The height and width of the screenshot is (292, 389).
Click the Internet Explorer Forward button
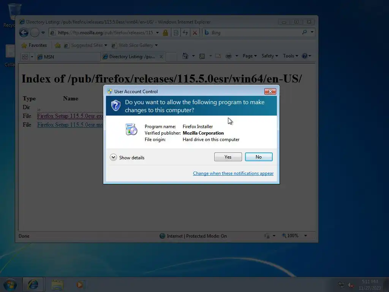[35, 33]
